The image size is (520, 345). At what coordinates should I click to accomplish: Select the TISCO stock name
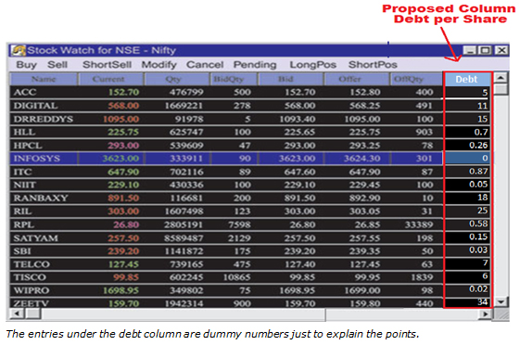[x=30, y=277]
